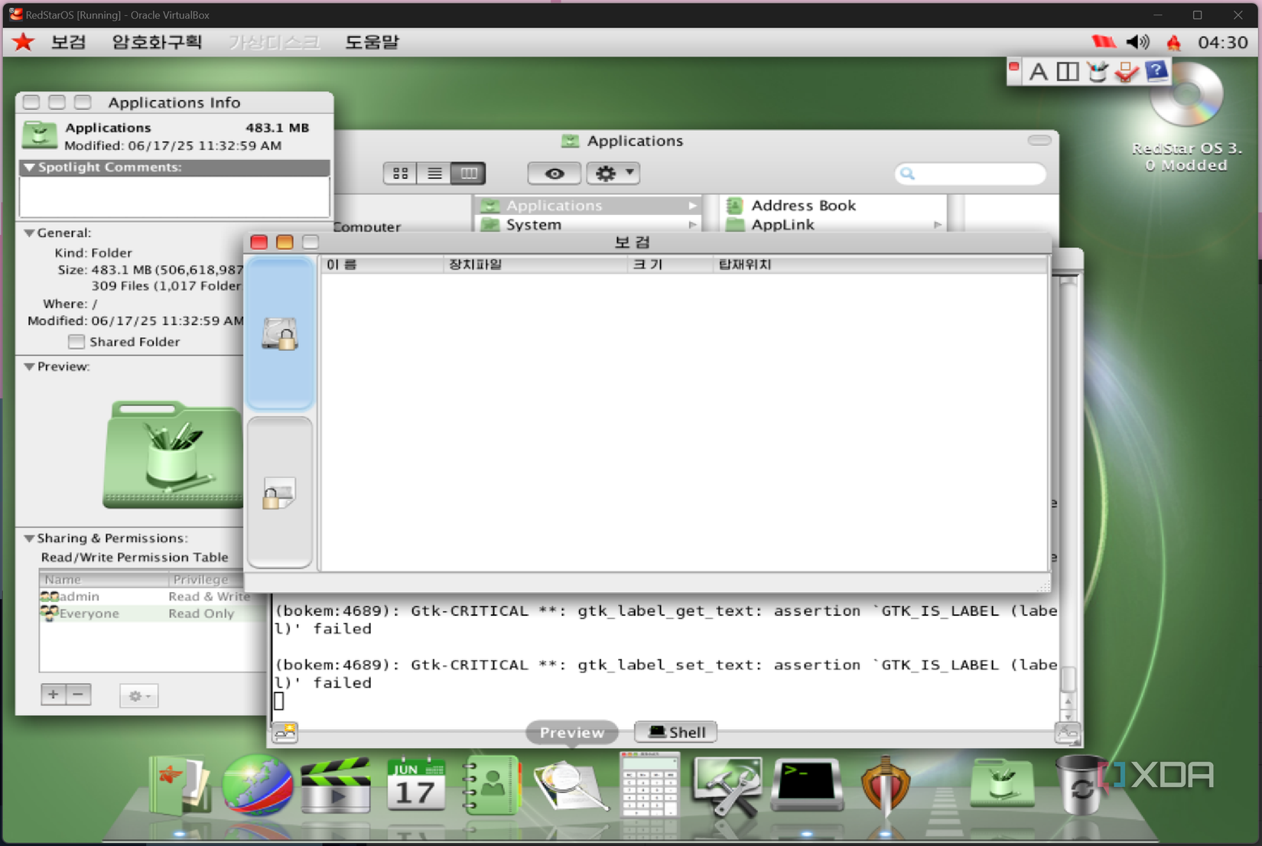
Task: Open the Naenara web browser in the dock
Action: [257, 786]
